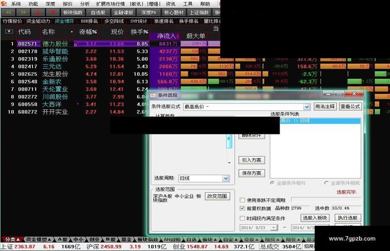
Task: Click the 引入方案 button
Action: [251, 160]
